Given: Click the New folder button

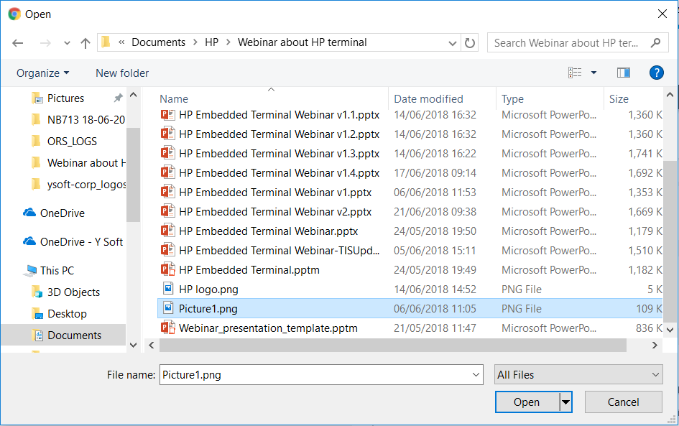Looking at the screenshot, I should 122,73.
